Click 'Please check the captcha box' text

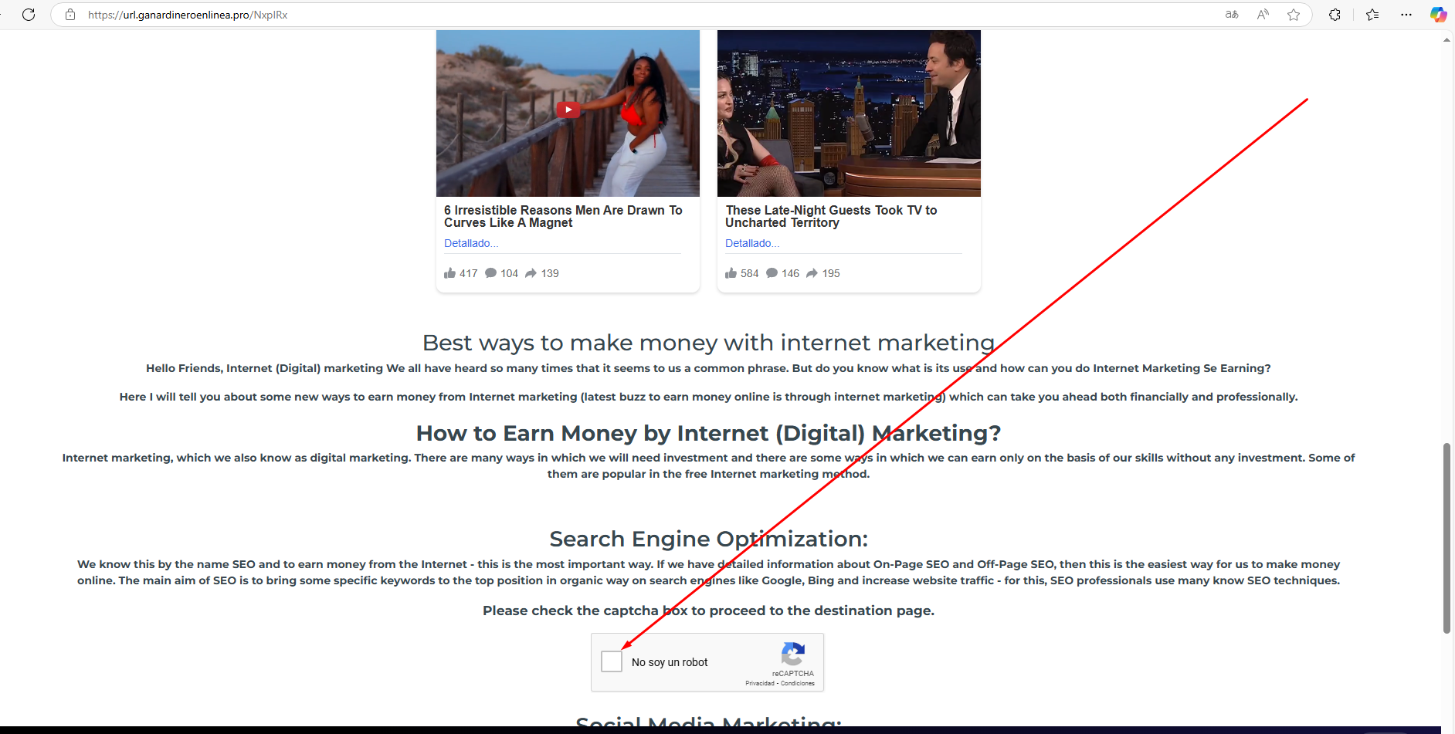coord(708,611)
